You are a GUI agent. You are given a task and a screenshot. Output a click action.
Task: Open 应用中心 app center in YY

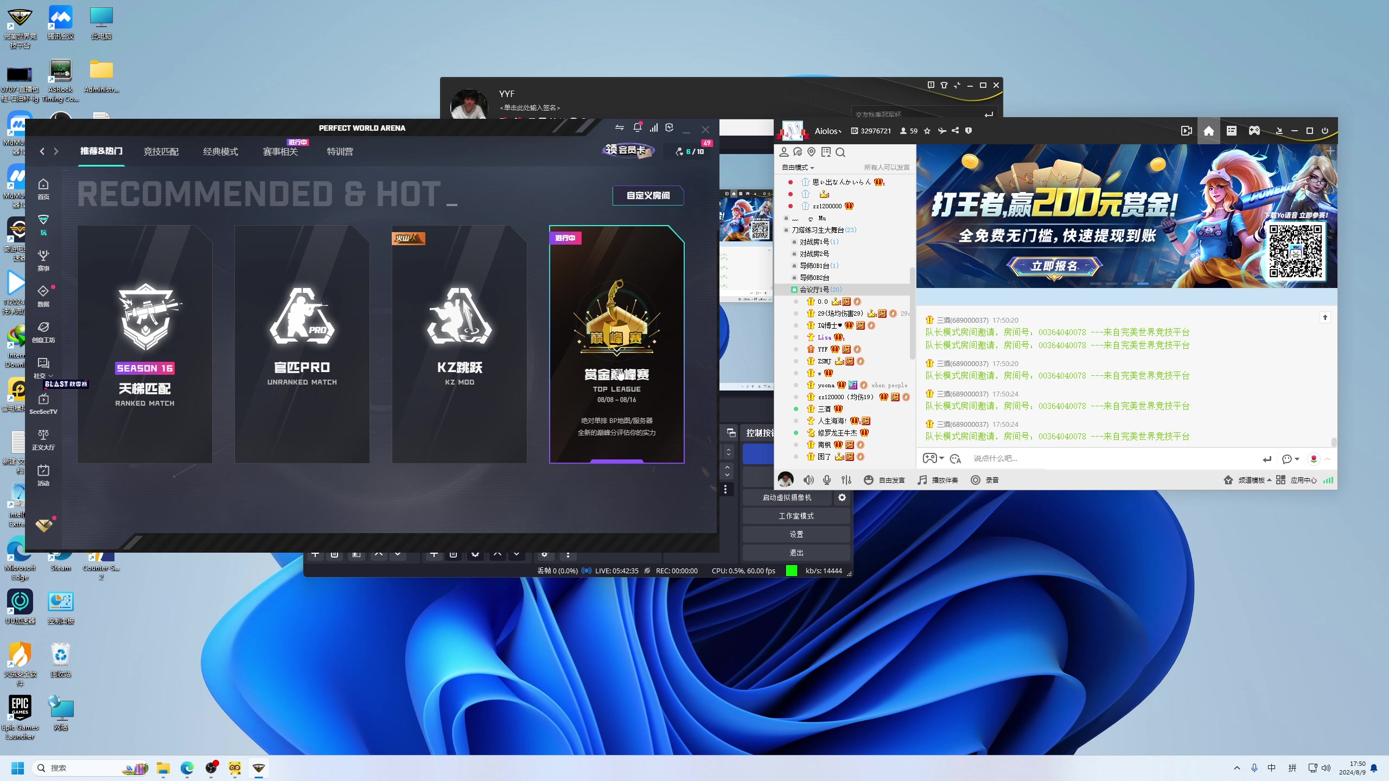[x=1297, y=480]
